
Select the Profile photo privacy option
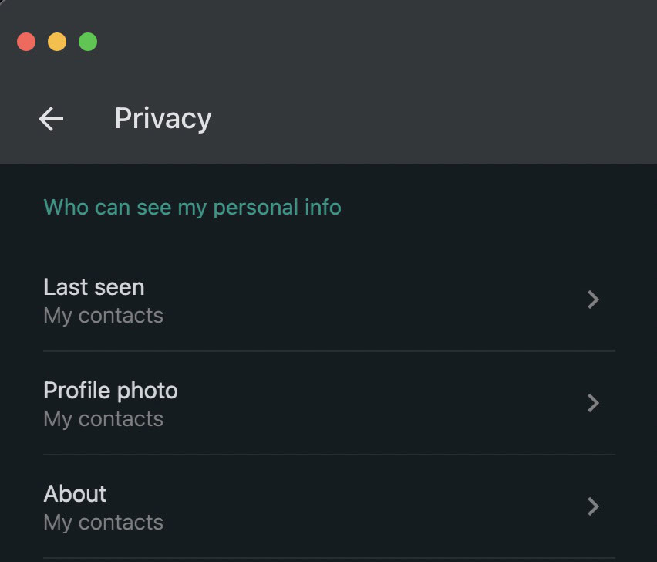110,391
